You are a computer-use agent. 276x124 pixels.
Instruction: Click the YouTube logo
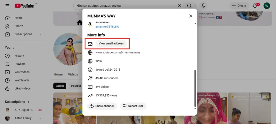click(x=24, y=6)
